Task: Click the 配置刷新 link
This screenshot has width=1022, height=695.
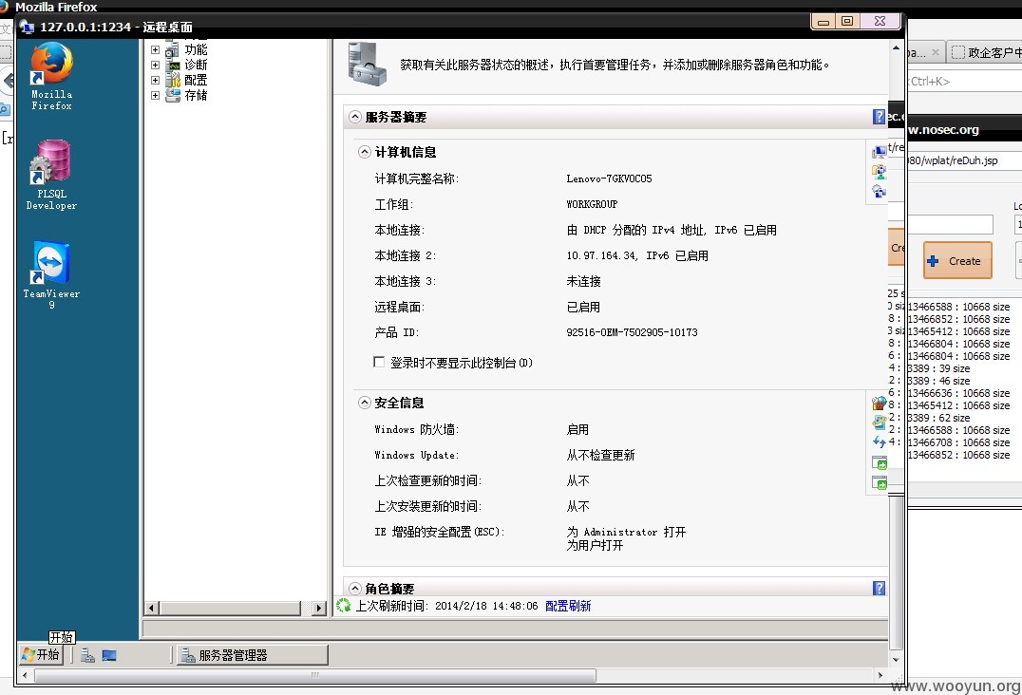Action: [568, 606]
